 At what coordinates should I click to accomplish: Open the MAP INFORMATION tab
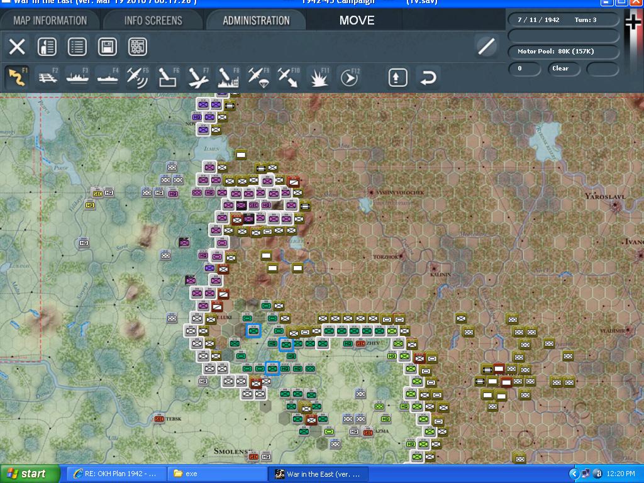point(50,21)
